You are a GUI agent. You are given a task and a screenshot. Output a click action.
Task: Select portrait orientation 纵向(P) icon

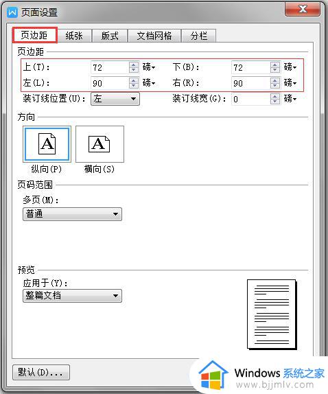pyautogui.click(x=47, y=144)
